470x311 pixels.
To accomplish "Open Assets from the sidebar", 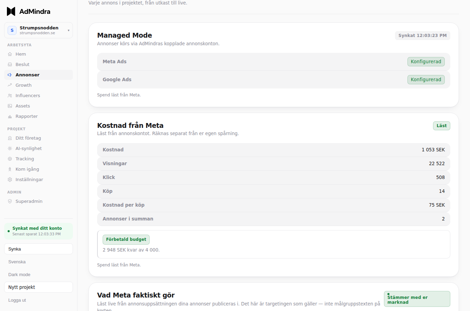I will click(38, 106).
